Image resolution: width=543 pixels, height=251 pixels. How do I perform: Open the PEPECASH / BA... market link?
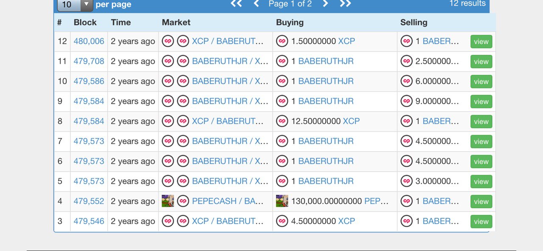(228, 201)
